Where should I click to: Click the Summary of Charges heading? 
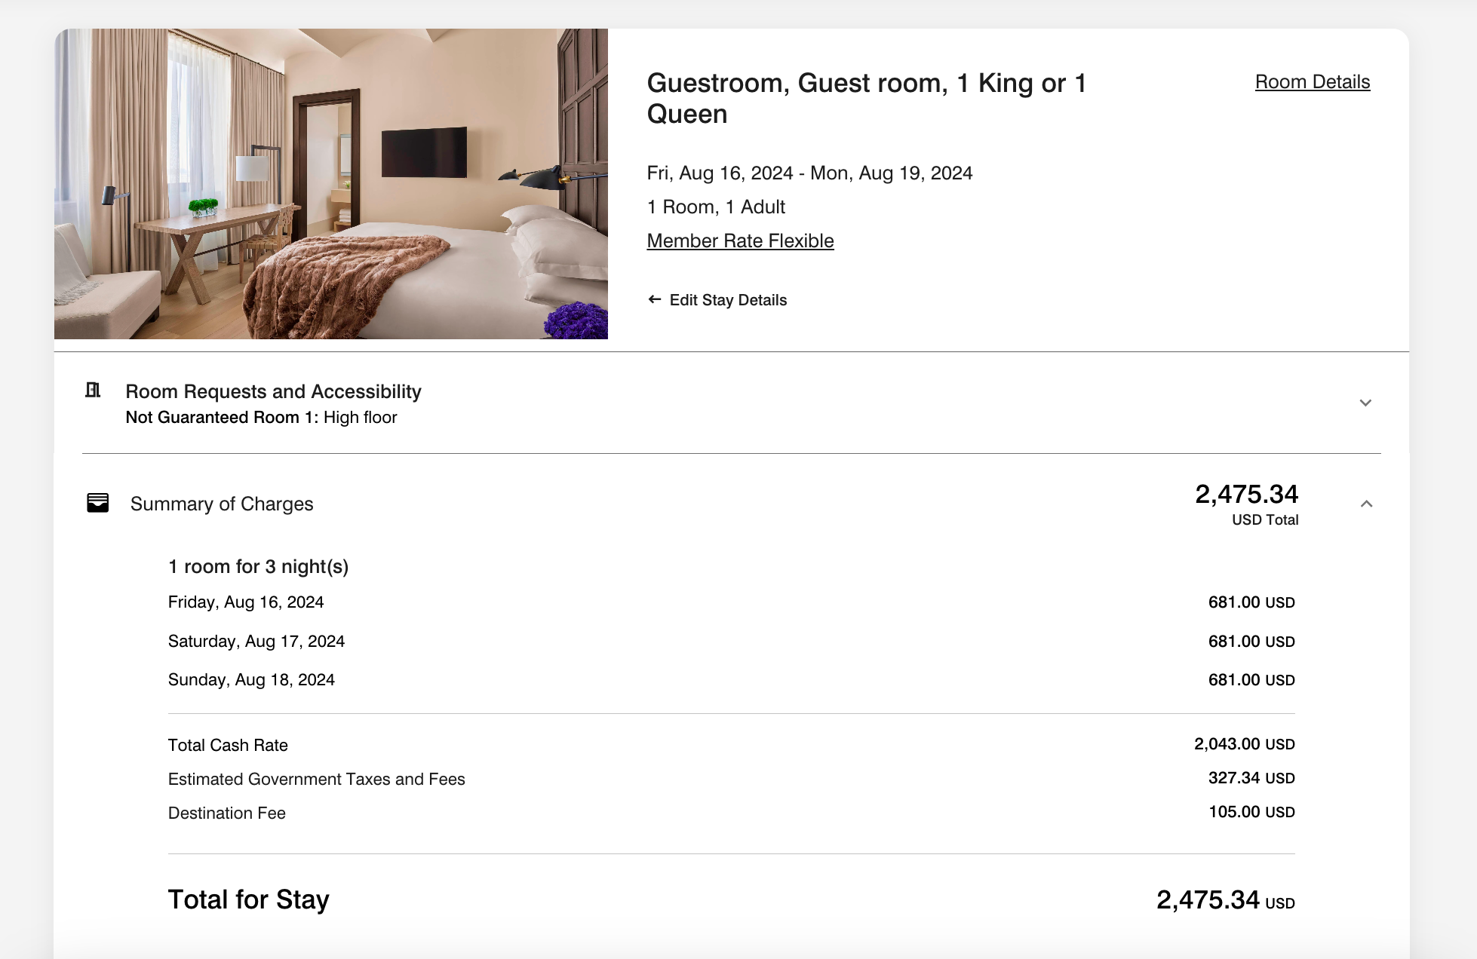[222, 504]
